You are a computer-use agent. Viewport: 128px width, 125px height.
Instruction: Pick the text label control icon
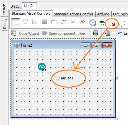pyautogui.click(x=25, y=22)
